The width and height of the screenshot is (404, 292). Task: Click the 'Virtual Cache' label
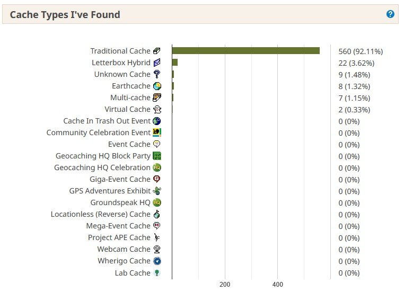(x=128, y=109)
